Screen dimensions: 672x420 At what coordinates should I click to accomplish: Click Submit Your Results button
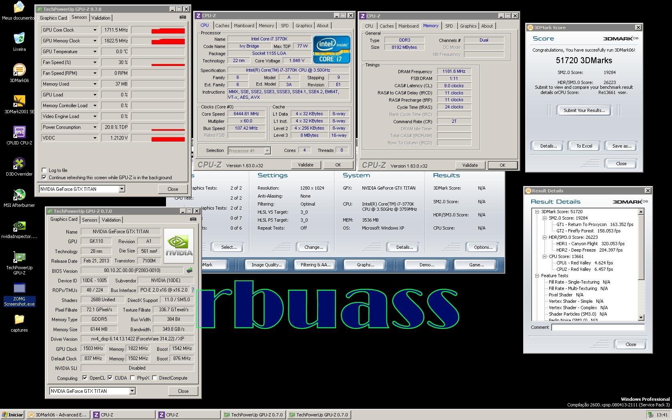584,110
